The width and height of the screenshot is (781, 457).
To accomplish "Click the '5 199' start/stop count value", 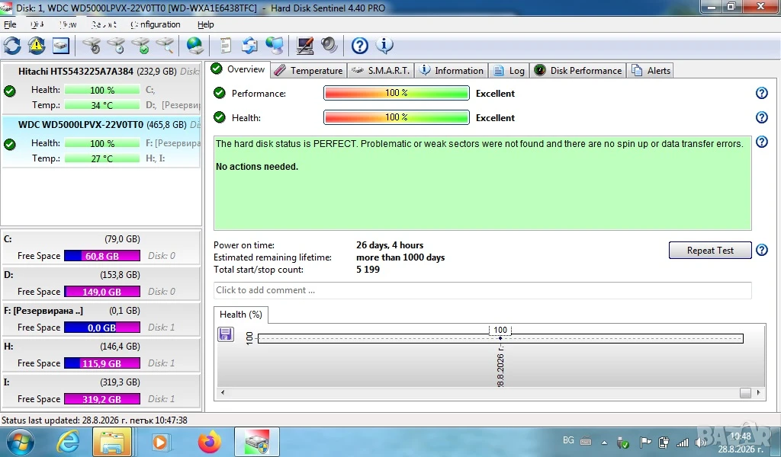I will [368, 270].
